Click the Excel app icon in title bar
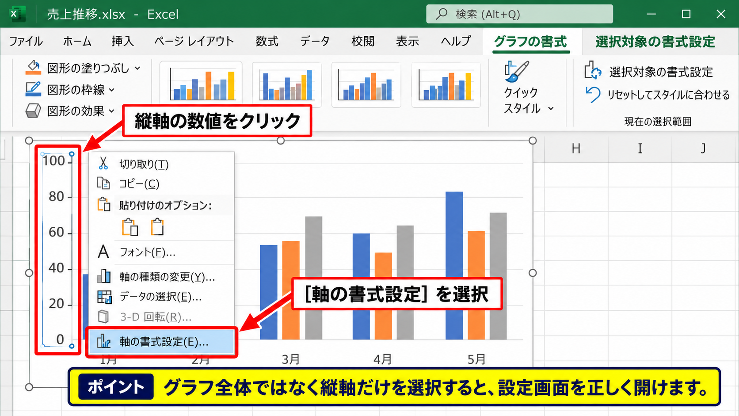The width and height of the screenshot is (739, 416). pyautogui.click(x=17, y=14)
